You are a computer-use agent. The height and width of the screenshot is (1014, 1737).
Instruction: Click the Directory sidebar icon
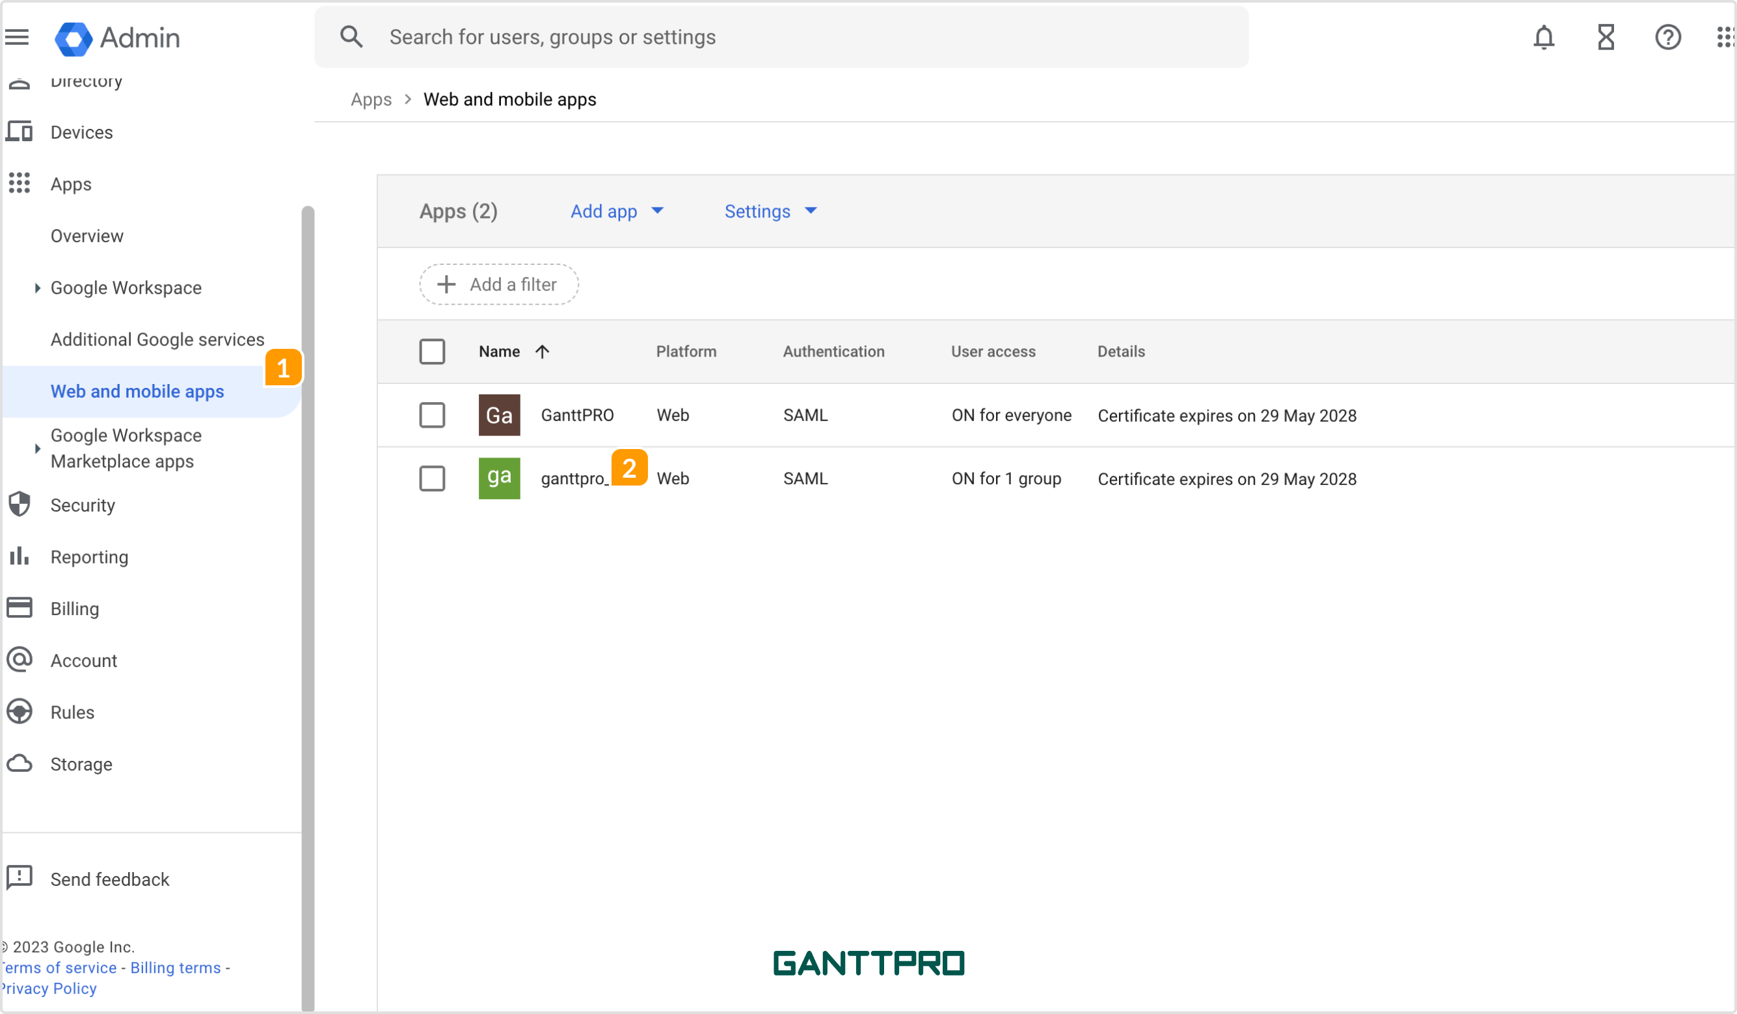click(20, 84)
